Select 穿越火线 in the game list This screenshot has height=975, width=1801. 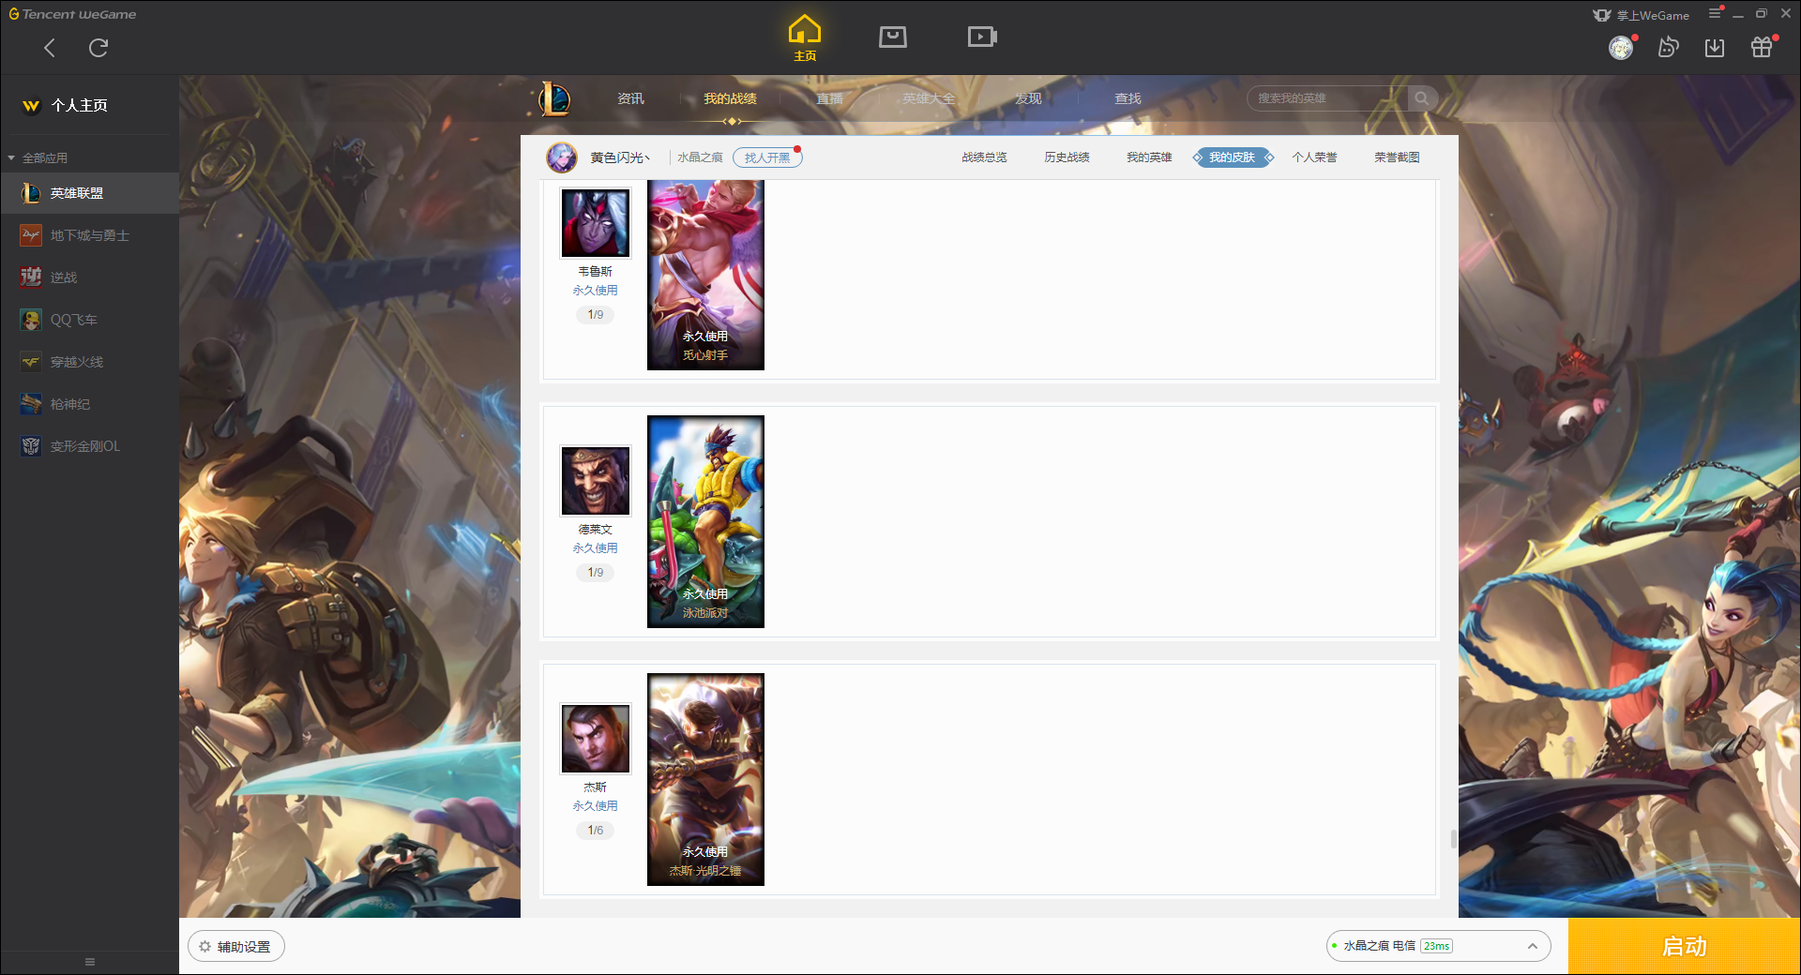(x=89, y=362)
